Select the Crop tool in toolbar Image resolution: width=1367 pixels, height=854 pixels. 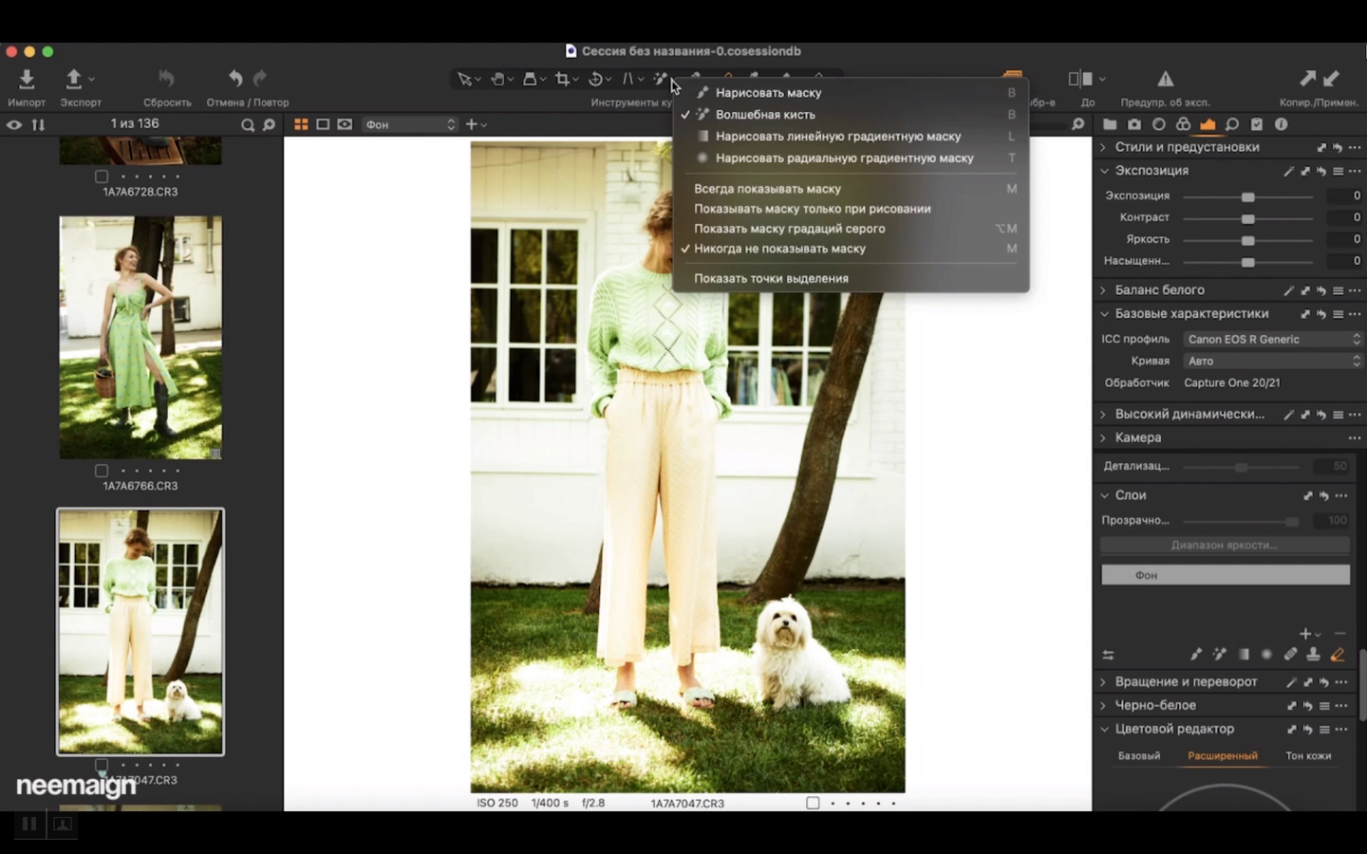pyautogui.click(x=562, y=80)
